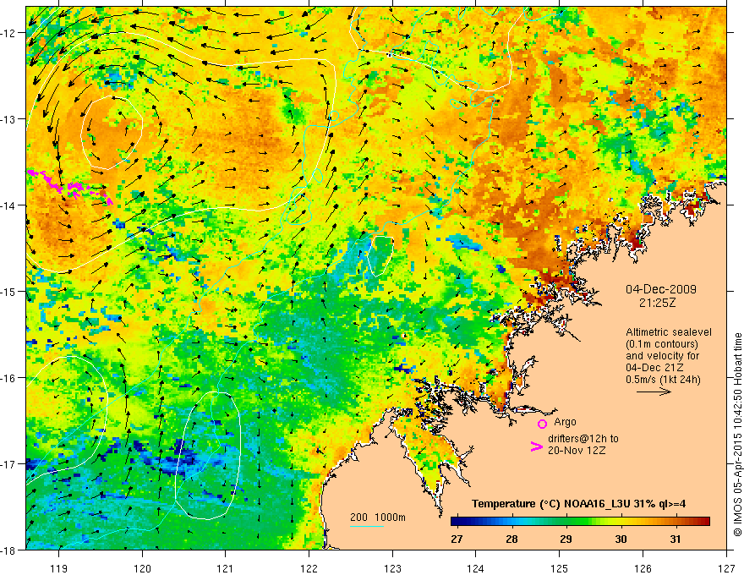744x575 pixels.
Task: Click the temperature color bar
Action: coord(580,521)
